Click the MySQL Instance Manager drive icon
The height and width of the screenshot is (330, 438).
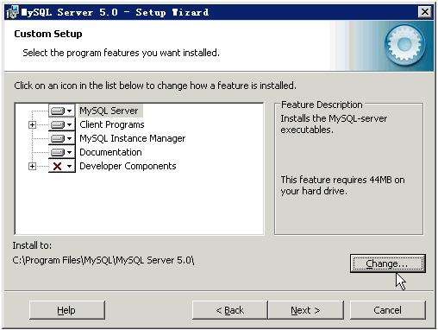[58, 138]
